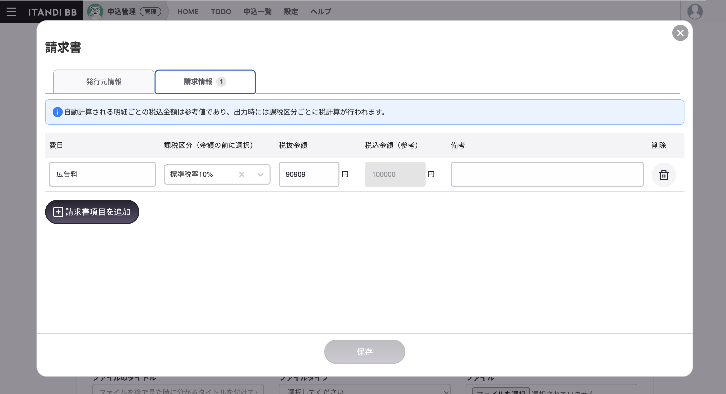Open ヘルプ in the top navigation
The width and height of the screenshot is (726, 394).
(x=321, y=12)
